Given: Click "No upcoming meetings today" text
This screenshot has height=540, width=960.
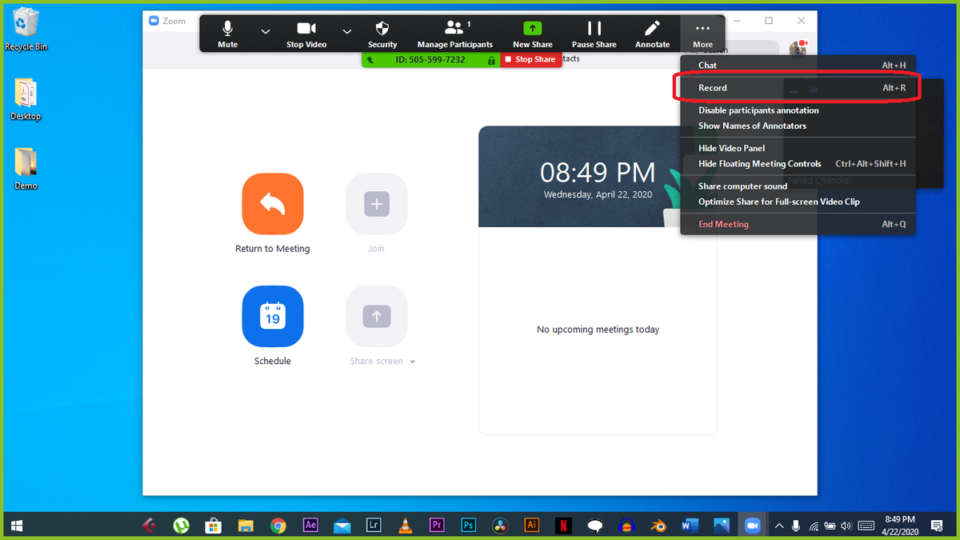Looking at the screenshot, I should pos(598,330).
